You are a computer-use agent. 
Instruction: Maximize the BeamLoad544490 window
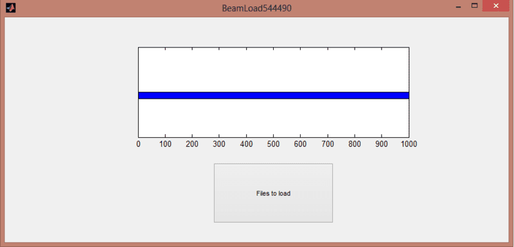coord(474,6)
